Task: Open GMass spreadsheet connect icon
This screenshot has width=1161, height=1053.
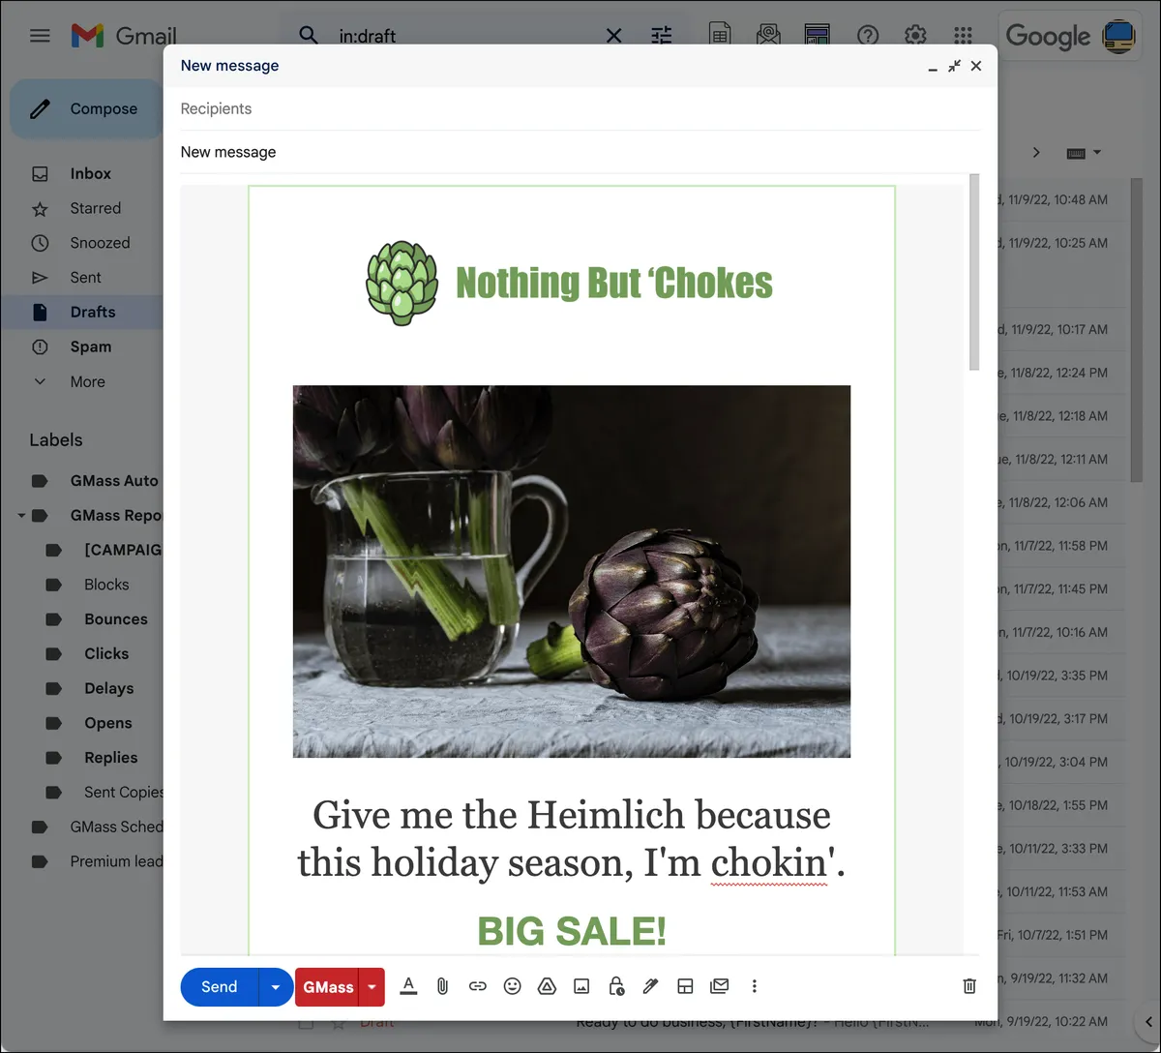Action: pyautogui.click(x=720, y=36)
